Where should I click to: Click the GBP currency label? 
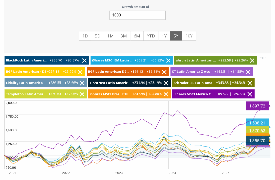[263, 58]
